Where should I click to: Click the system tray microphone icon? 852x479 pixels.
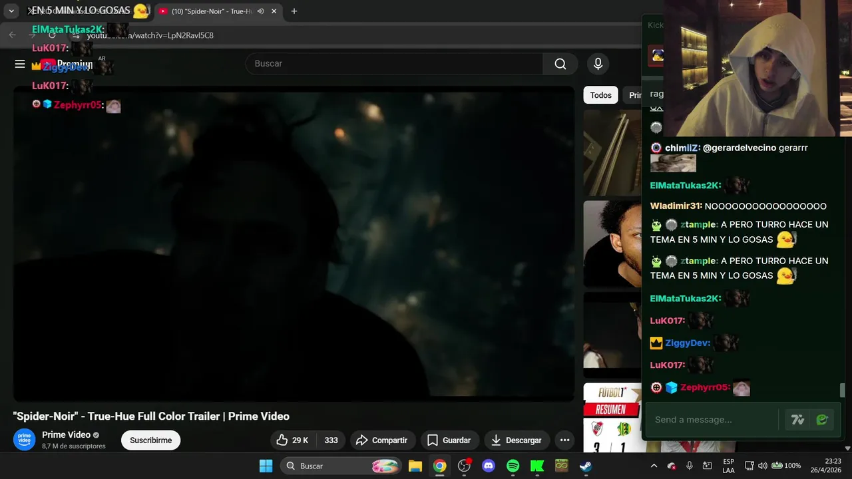coord(690,466)
